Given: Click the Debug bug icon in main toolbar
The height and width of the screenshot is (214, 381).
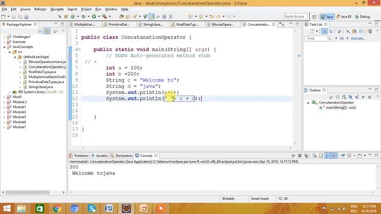Looking at the screenshot, I should pyautogui.click(x=83, y=17).
